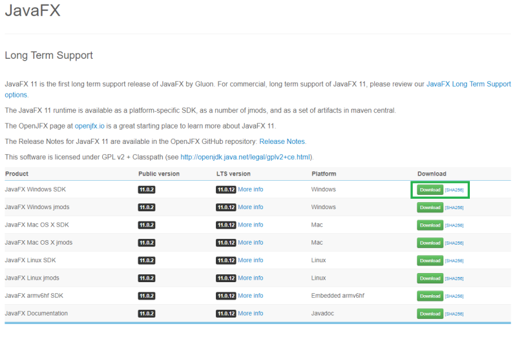Download the JavaFX Windows jmods
The height and width of the screenshot is (337, 517).
[430, 207]
